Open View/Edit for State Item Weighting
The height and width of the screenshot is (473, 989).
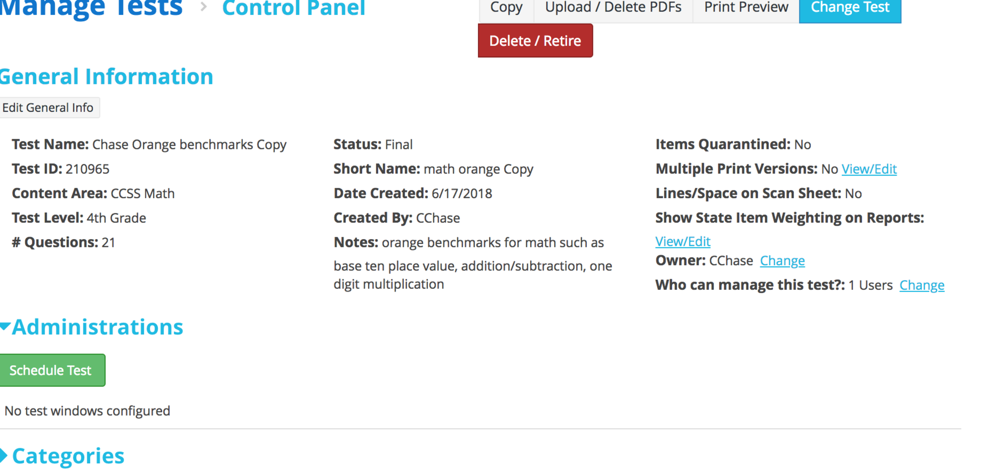point(682,242)
